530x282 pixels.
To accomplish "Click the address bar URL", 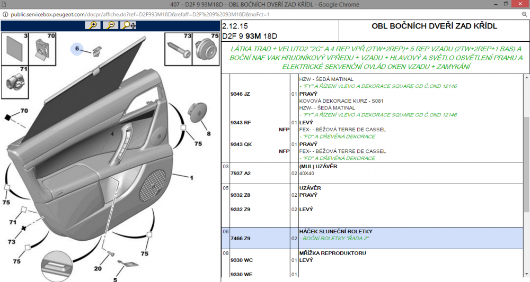I will pos(140,14).
